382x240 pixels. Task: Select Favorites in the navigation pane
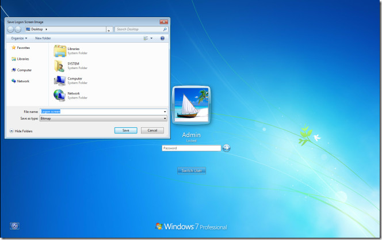pyautogui.click(x=21, y=48)
